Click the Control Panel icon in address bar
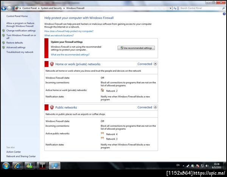This screenshot has width=227, height=177. pyautogui.click(x=17, y=8)
